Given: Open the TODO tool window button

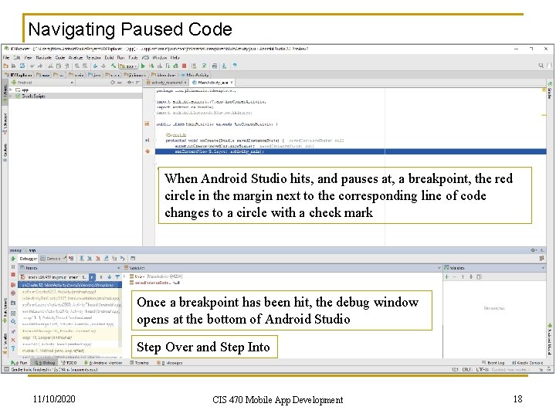Looking at the screenshot, I should (69, 363).
